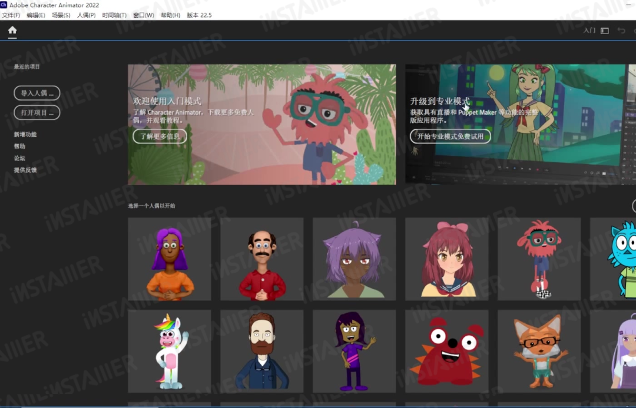
Task: Select the purple cat-eared anime puppet
Action: (x=355, y=259)
